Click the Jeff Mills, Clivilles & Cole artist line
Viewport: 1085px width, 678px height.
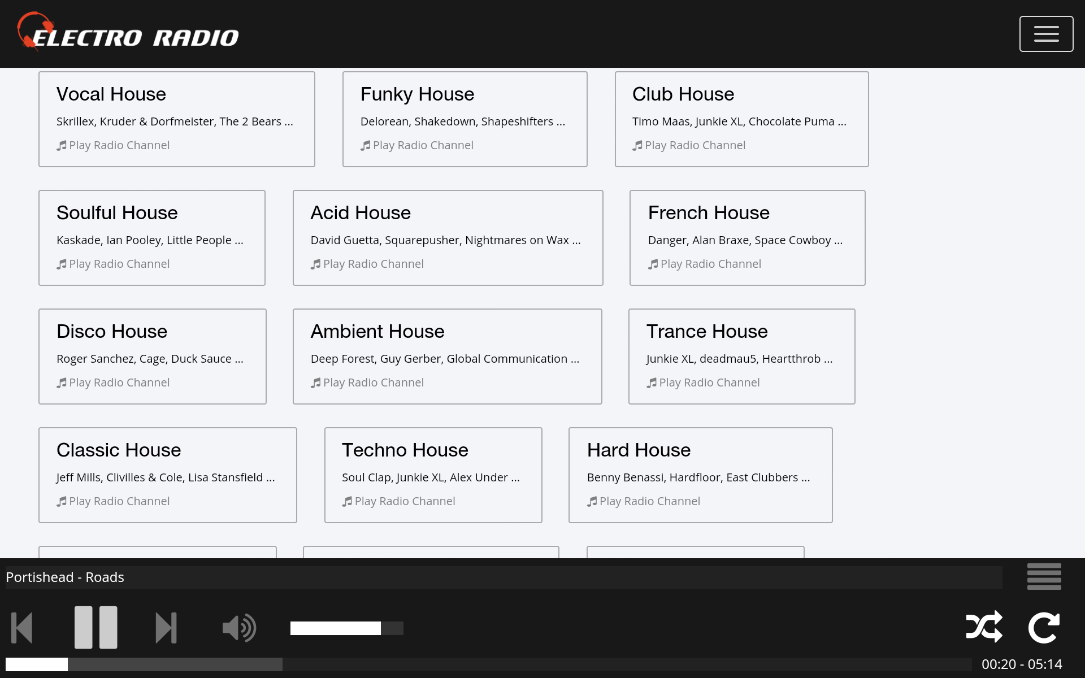coord(166,477)
